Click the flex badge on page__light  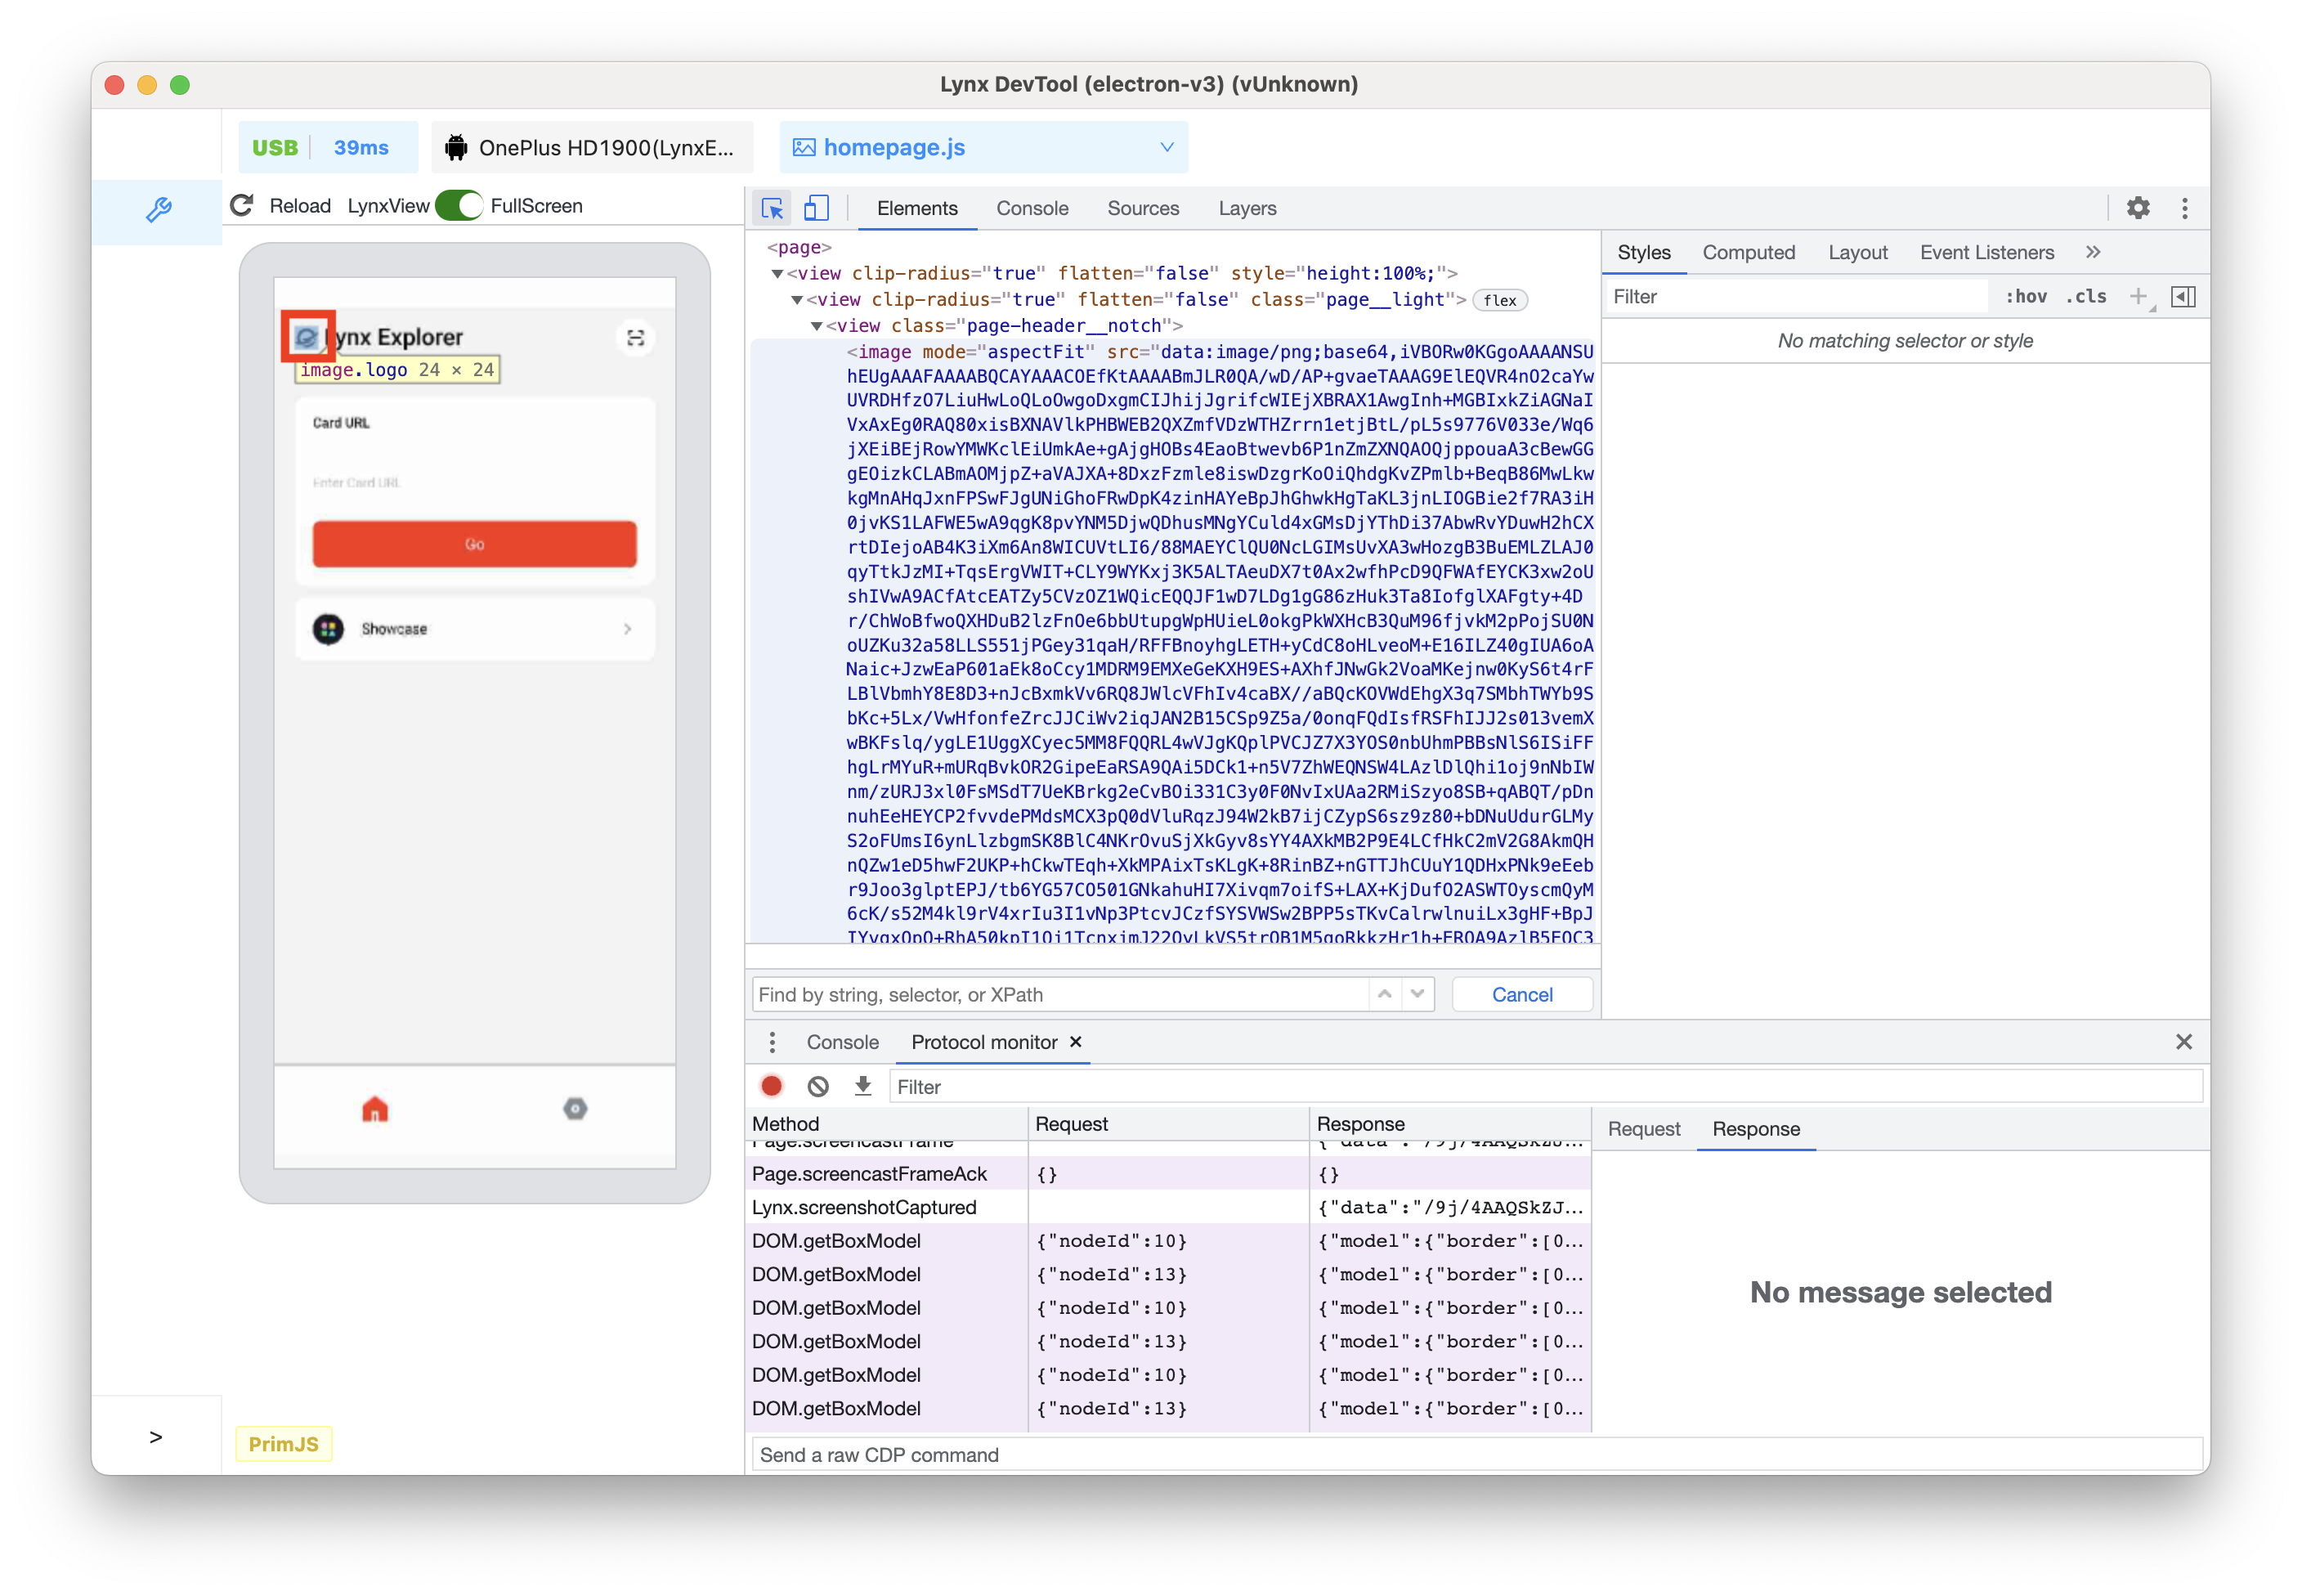(x=1498, y=300)
